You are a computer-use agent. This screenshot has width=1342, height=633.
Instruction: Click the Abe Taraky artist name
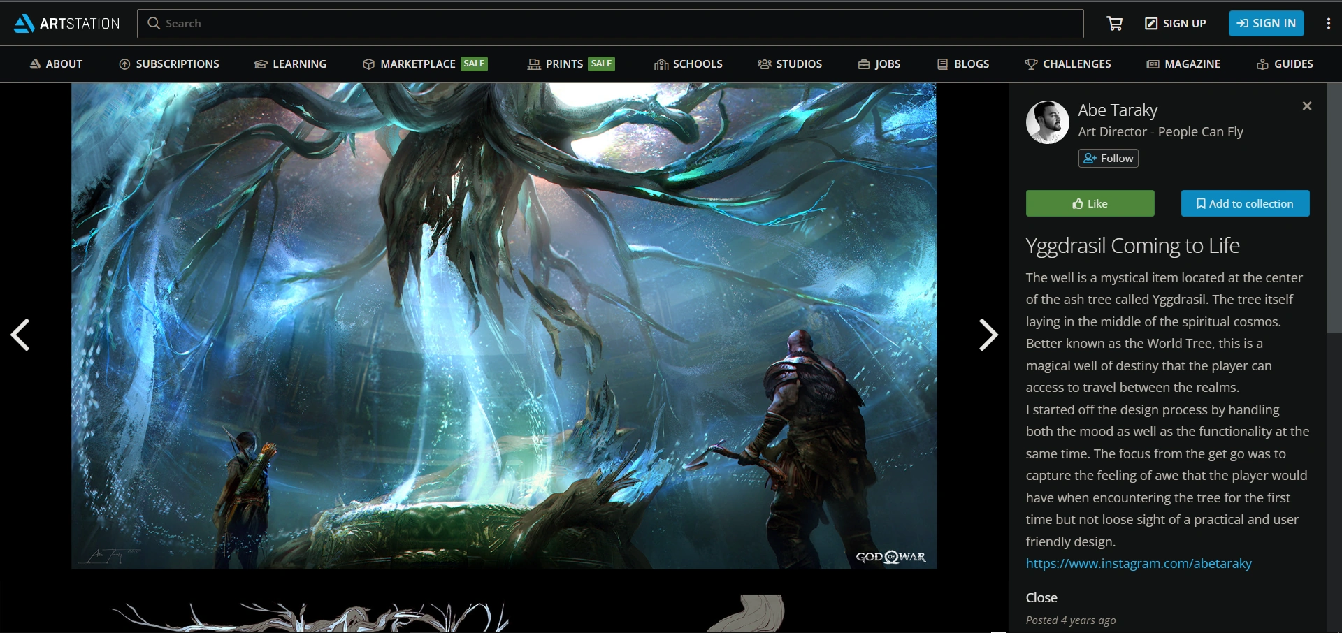[x=1118, y=110]
